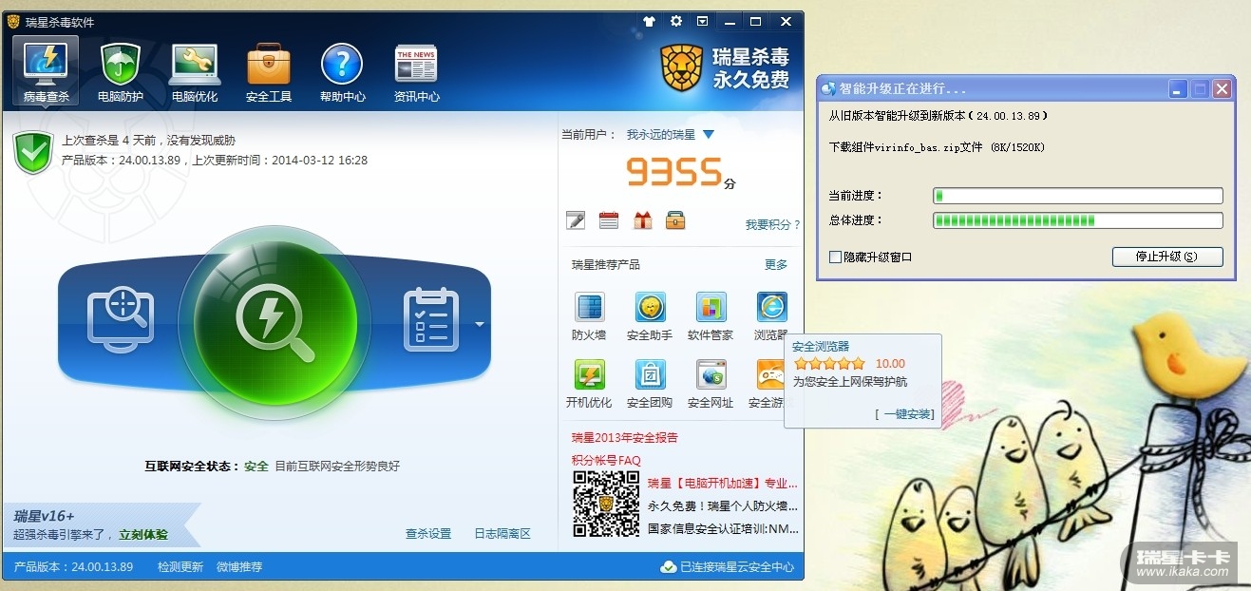
Task: Click upgrade window title icon
Action: tap(828, 88)
